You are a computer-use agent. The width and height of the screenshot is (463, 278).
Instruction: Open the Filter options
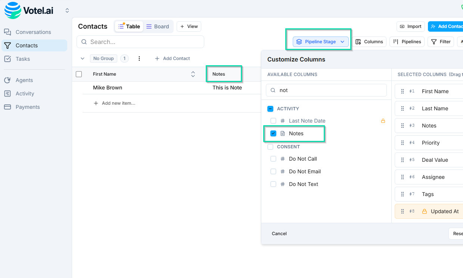441,41
